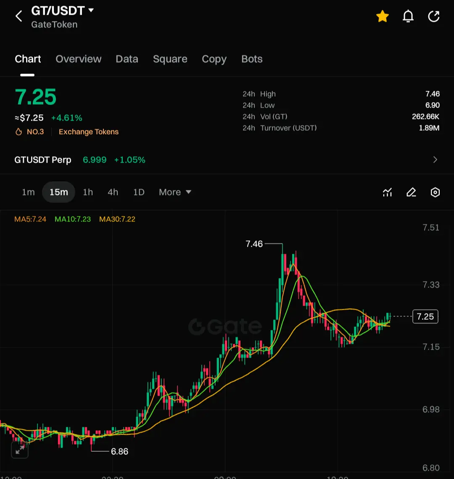Tap the 7.46 high price marker
Image resolution: width=454 pixels, height=479 pixels.
tap(254, 244)
